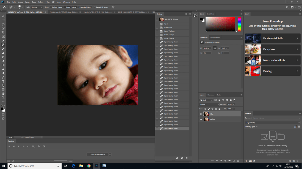The height and width of the screenshot is (169, 302).
Task: Click the Fundamental Skills tutorial
Action: click(x=273, y=38)
